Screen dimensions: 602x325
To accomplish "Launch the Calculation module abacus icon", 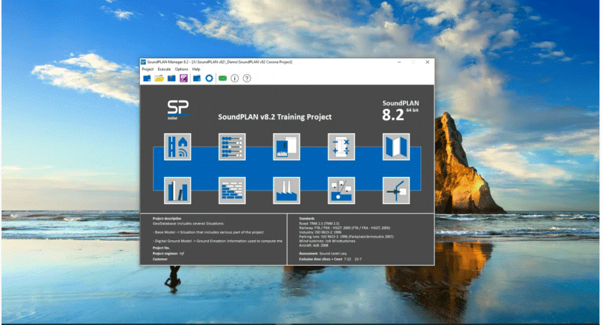I will point(232,147).
